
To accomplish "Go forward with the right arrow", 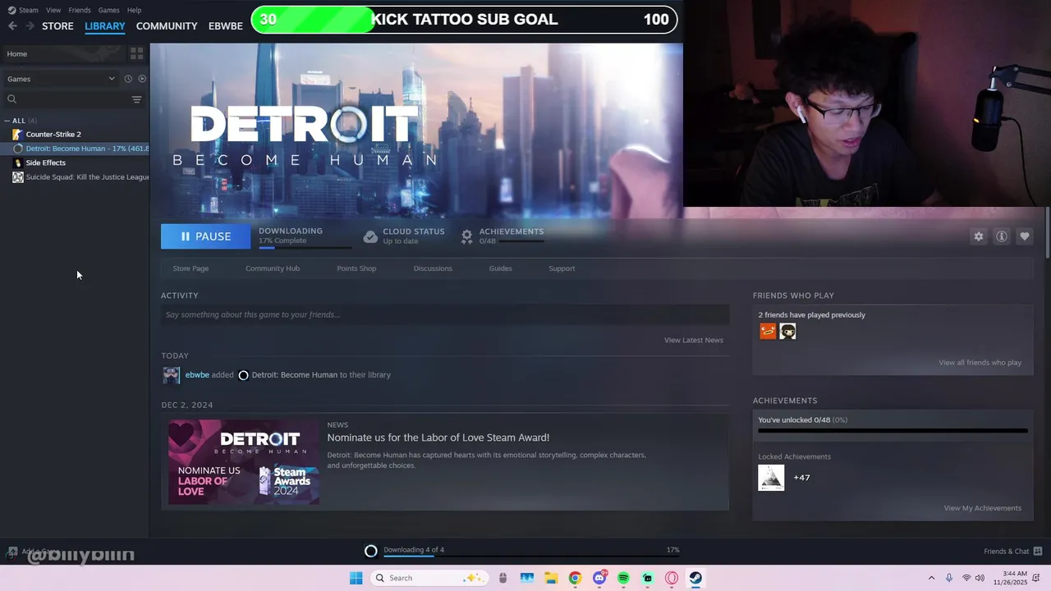I will (x=30, y=26).
